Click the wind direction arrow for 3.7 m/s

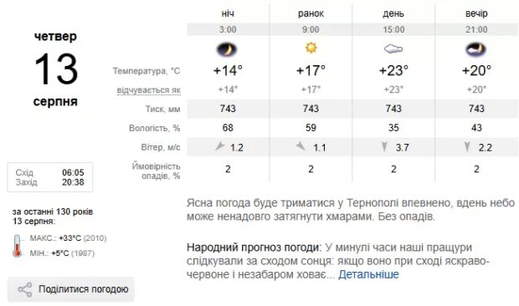pos(384,146)
